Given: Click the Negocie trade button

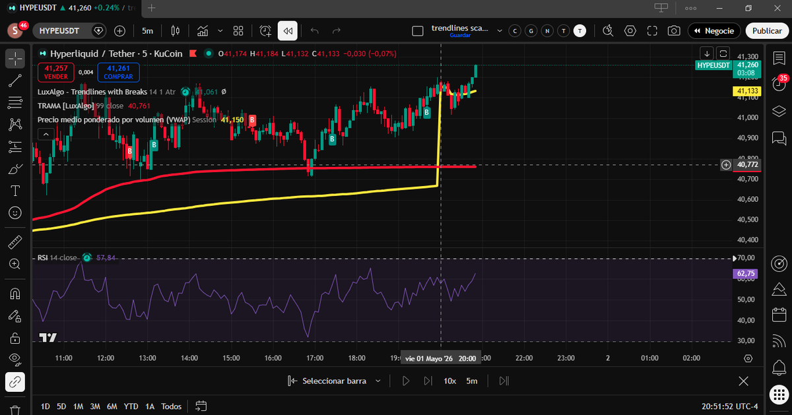Looking at the screenshot, I should point(714,30).
